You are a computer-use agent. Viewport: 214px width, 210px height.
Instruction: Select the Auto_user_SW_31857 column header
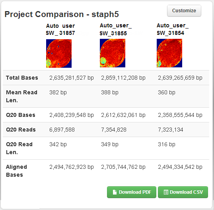(x=60, y=29)
